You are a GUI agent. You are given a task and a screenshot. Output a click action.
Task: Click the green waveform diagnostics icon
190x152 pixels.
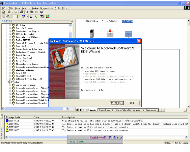[x=36, y=17]
